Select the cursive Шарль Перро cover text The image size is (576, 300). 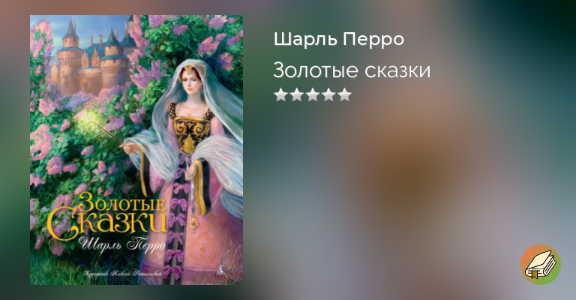click(x=122, y=245)
